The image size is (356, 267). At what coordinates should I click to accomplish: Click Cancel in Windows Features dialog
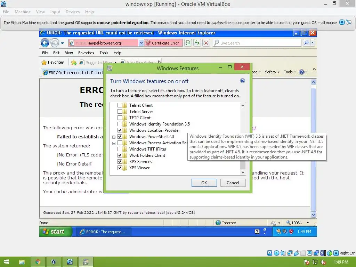point(233,183)
